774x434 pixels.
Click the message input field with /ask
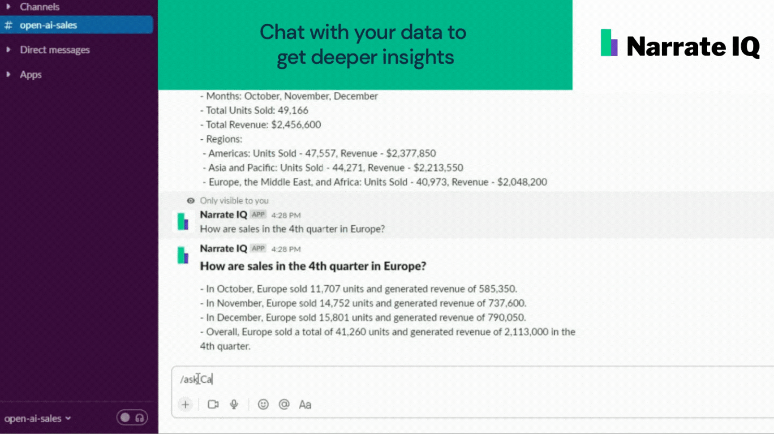point(473,379)
